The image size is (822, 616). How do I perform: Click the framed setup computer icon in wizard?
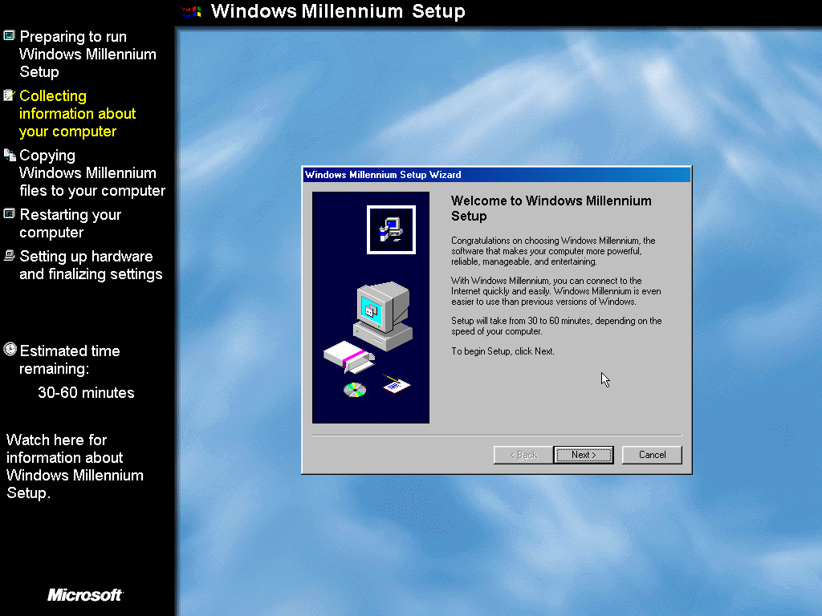click(391, 229)
